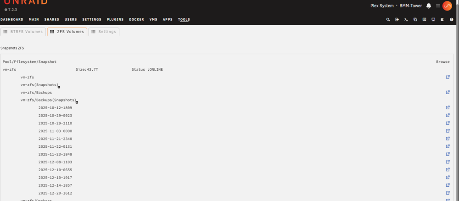The height and width of the screenshot is (201, 459).
Task: Click the 2025-12-14-1857 snapshot name
Action: tap(56, 185)
